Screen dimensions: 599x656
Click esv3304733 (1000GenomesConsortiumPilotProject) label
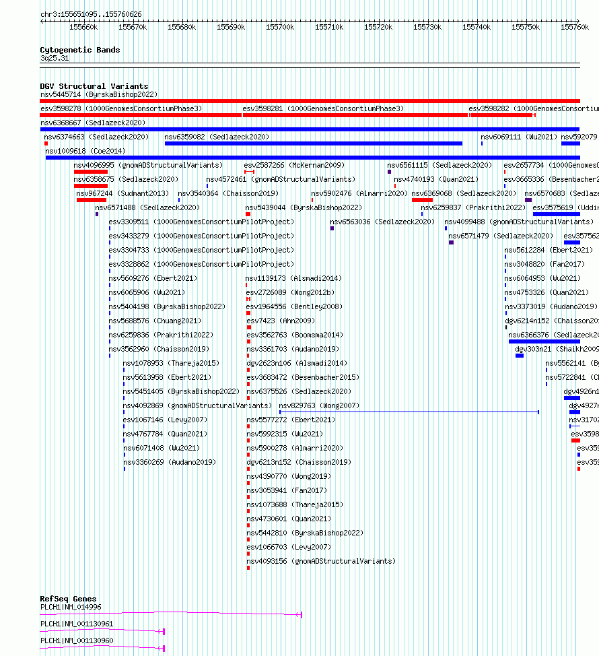point(201,250)
